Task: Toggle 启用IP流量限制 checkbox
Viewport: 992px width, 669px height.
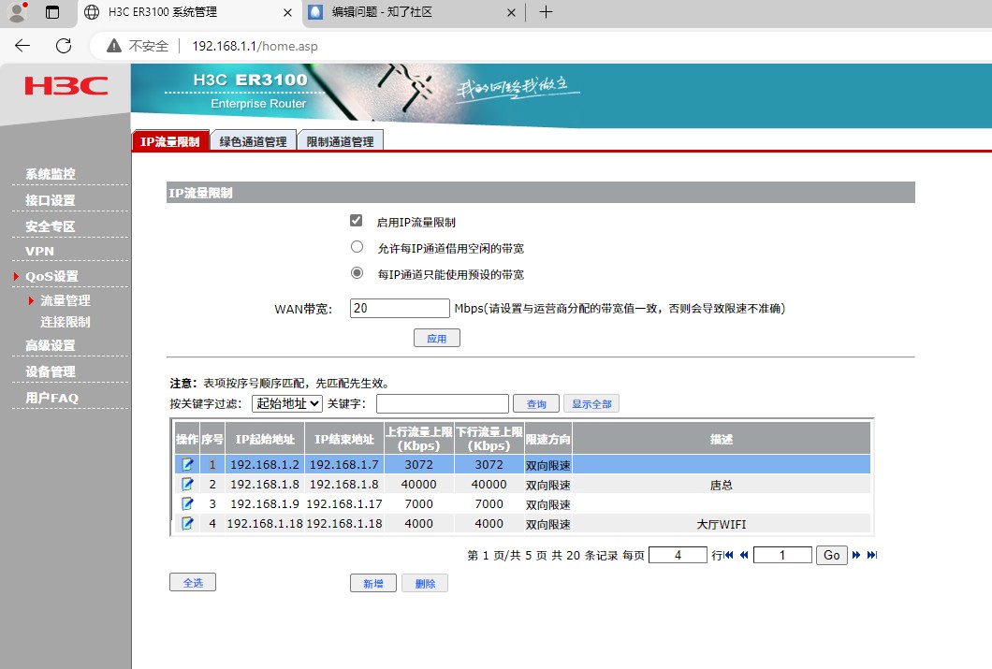Action: coord(357,221)
